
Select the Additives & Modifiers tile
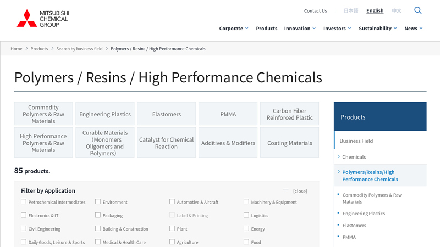coord(228,143)
